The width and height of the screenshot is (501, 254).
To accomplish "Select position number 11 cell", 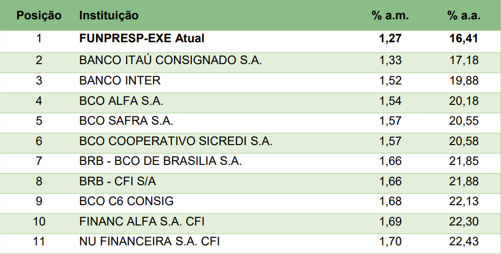I will [x=39, y=241].
